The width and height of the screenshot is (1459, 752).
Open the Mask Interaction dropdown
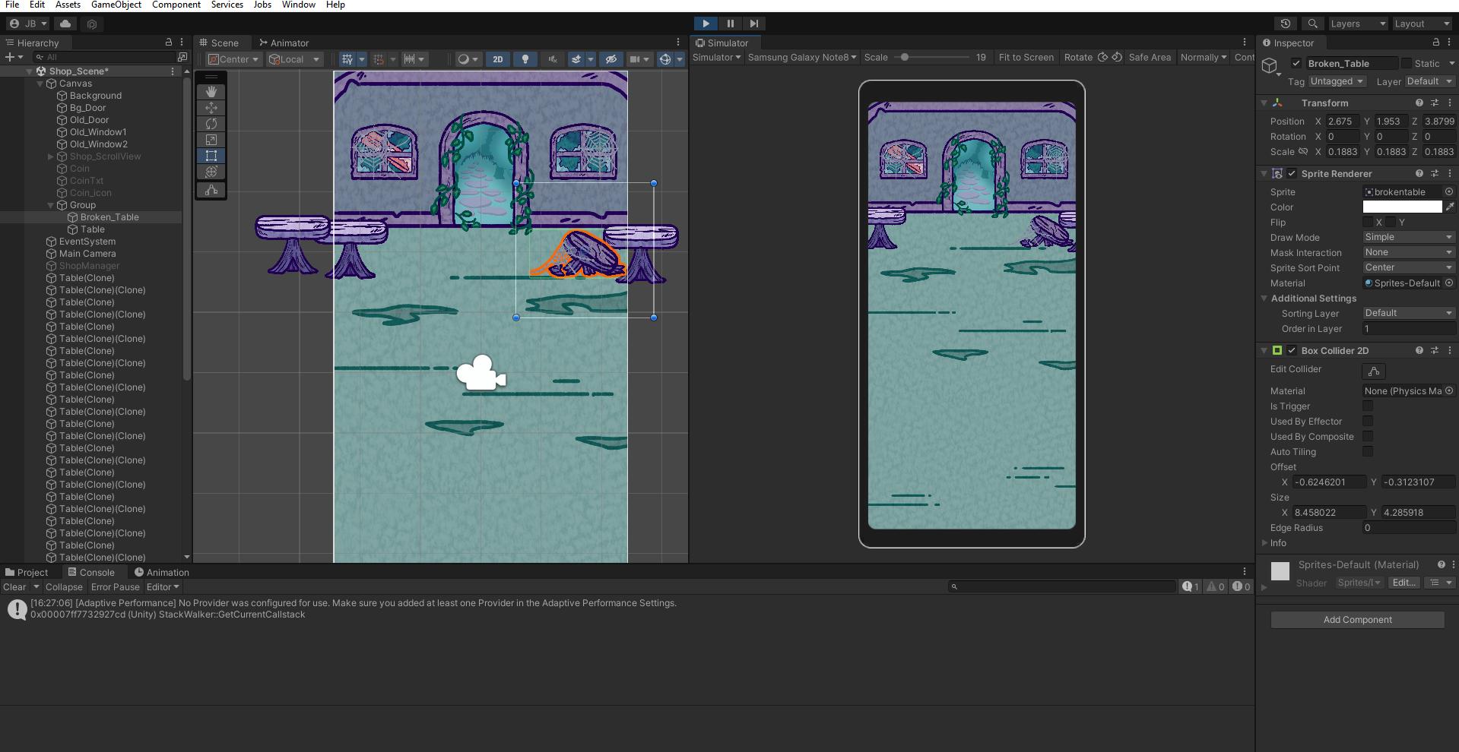1409,252
